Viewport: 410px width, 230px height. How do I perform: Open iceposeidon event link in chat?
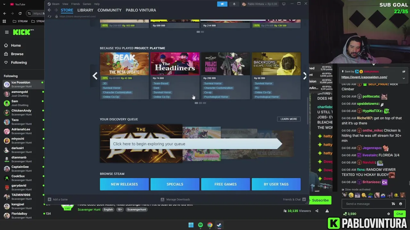(x=364, y=77)
